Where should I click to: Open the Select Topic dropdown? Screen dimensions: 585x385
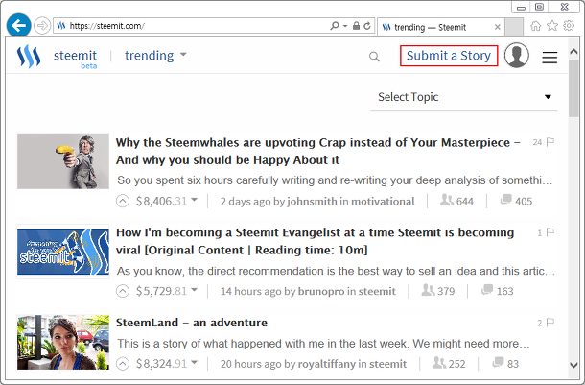pyautogui.click(x=465, y=97)
